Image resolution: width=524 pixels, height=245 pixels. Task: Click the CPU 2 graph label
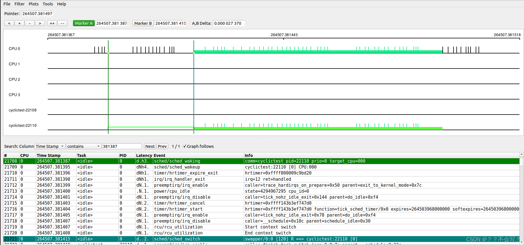(14, 79)
